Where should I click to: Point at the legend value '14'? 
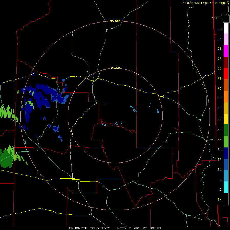pos(220,159)
